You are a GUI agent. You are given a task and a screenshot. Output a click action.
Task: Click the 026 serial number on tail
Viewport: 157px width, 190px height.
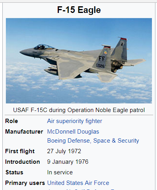pyautogui.click(x=101, y=66)
